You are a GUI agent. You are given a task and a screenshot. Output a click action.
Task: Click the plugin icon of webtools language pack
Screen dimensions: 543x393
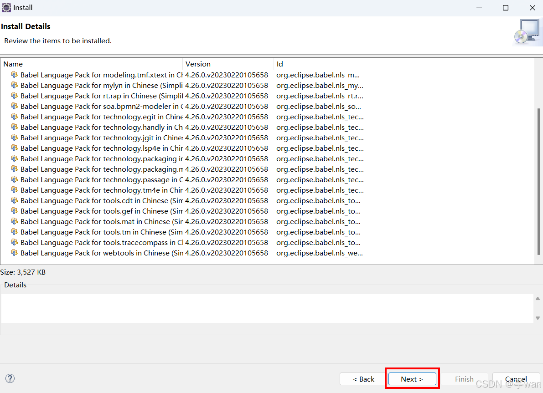point(15,253)
